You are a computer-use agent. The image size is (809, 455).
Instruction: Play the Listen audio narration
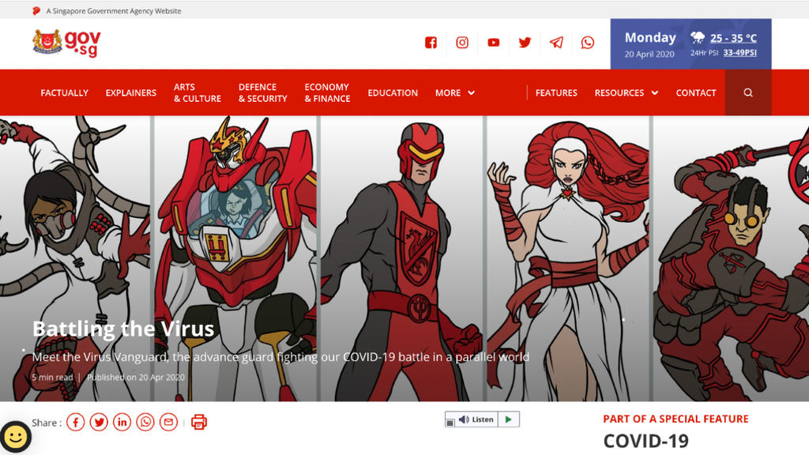point(509,419)
